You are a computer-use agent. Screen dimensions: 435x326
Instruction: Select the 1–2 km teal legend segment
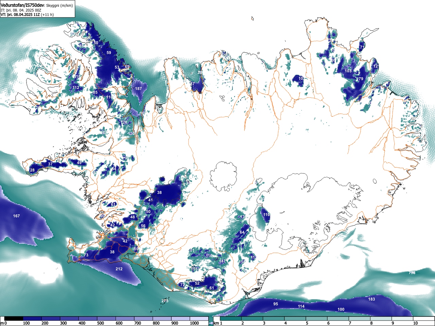(x=231, y=319)
